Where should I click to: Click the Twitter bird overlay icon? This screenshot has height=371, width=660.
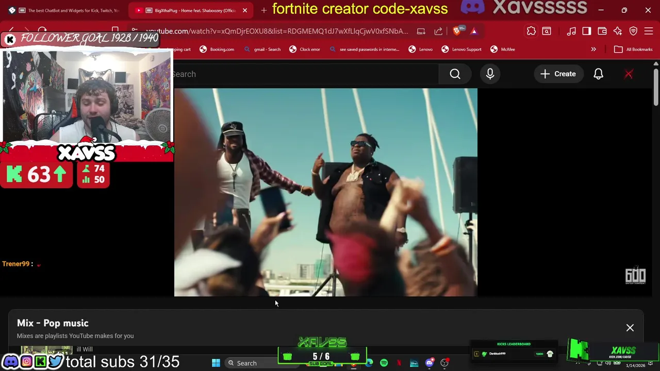(55, 362)
